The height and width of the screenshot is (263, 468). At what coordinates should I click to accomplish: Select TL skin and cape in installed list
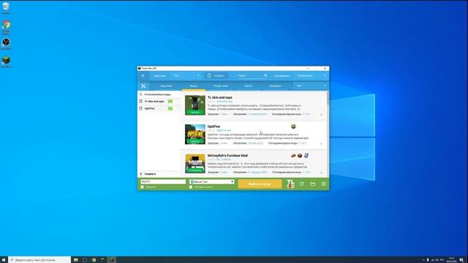click(x=154, y=102)
